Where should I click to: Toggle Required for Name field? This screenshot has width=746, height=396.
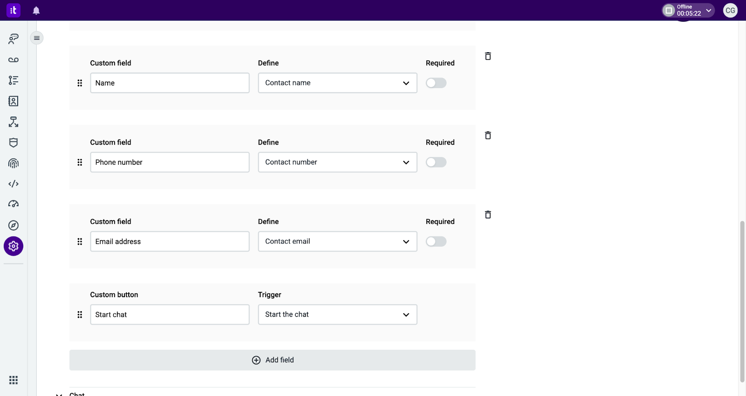point(436,83)
